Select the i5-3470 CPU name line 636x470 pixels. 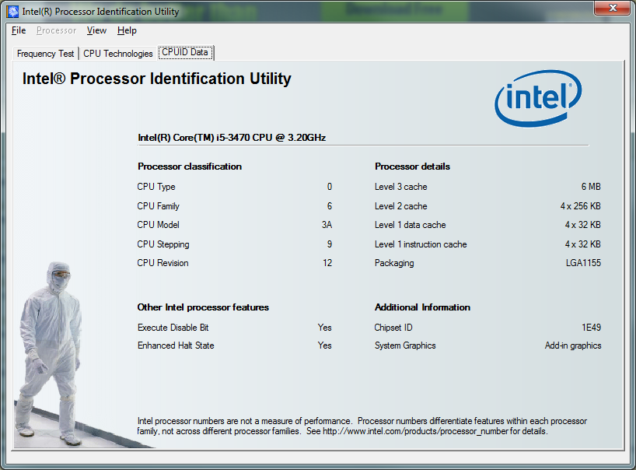pyautogui.click(x=232, y=138)
